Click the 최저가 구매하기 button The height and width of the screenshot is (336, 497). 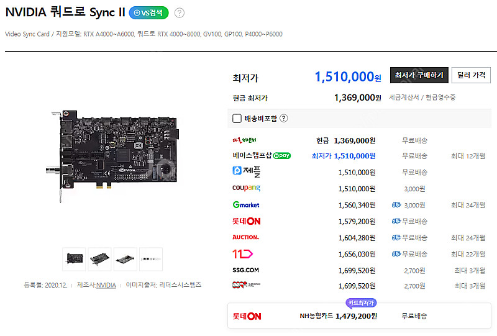pos(419,75)
